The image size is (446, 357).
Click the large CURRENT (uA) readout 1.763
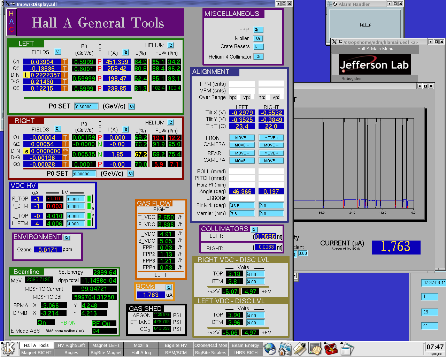(x=396, y=247)
